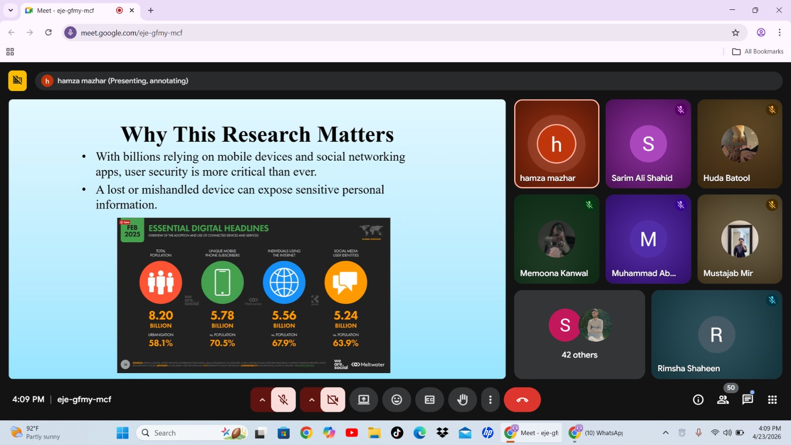Open the chat panel icon
The height and width of the screenshot is (445, 791).
(x=747, y=400)
